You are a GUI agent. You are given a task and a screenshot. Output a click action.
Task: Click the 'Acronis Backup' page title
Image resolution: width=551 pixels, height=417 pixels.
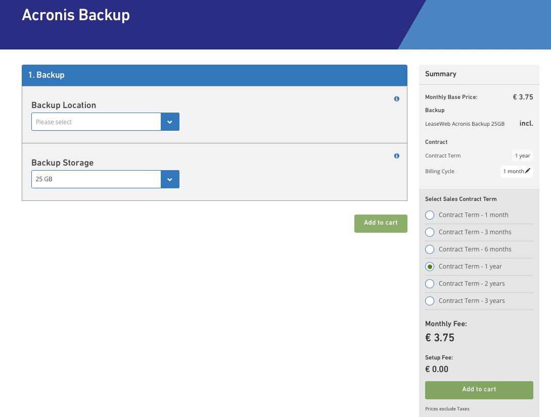coord(76,15)
